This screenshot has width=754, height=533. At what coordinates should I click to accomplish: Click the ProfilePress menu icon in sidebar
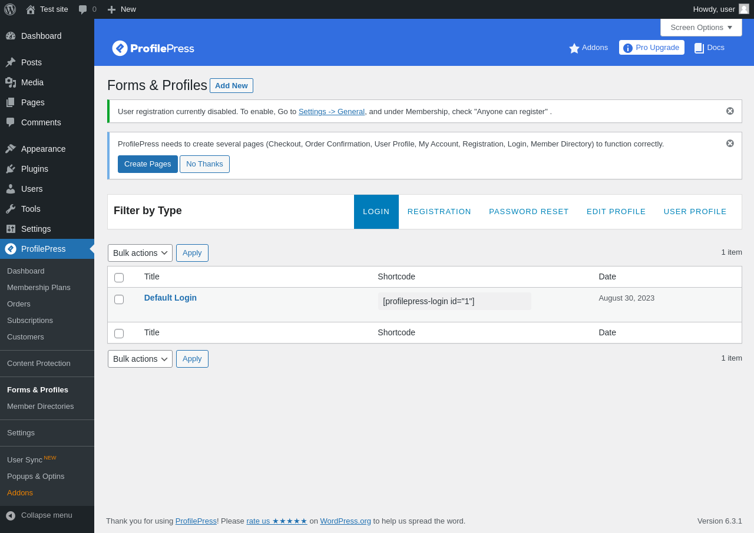pos(11,249)
